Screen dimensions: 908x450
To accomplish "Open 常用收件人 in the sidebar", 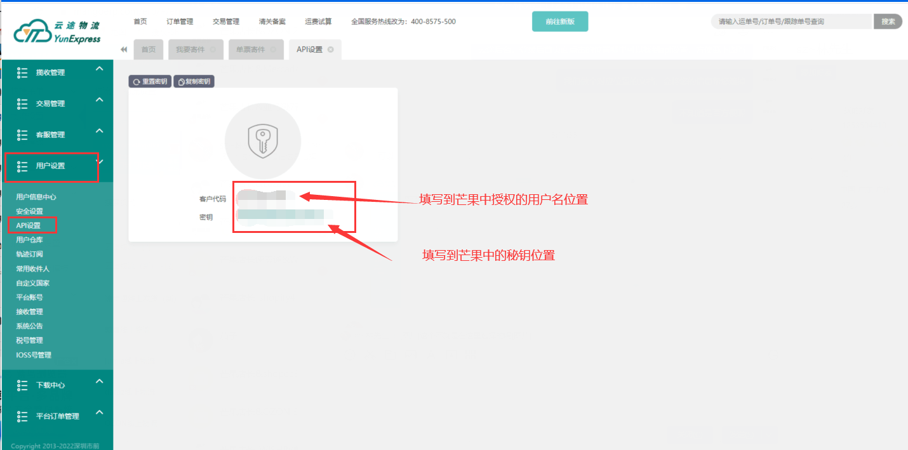I will pyautogui.click(x=33, y=269).
